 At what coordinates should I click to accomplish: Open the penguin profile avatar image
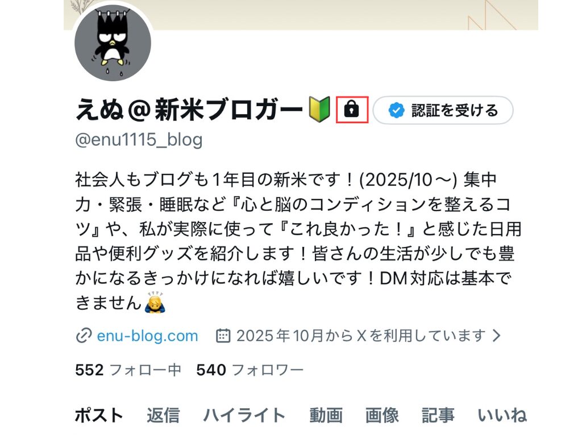113,43
